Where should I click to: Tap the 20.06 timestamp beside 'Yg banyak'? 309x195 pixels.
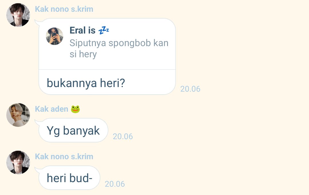click(x=123, y=136)
